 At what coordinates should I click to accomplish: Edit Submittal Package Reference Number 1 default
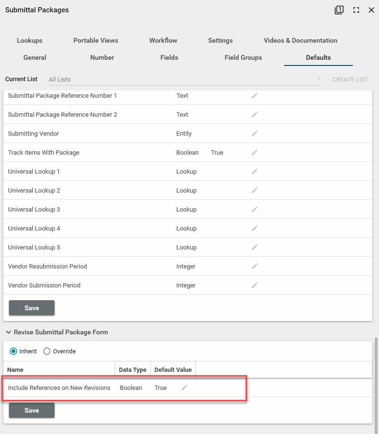point(255,95)
